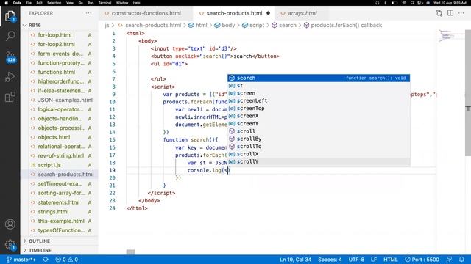Open notifications bell in status bar
This screenshot has height=264, width=471.
461,260
